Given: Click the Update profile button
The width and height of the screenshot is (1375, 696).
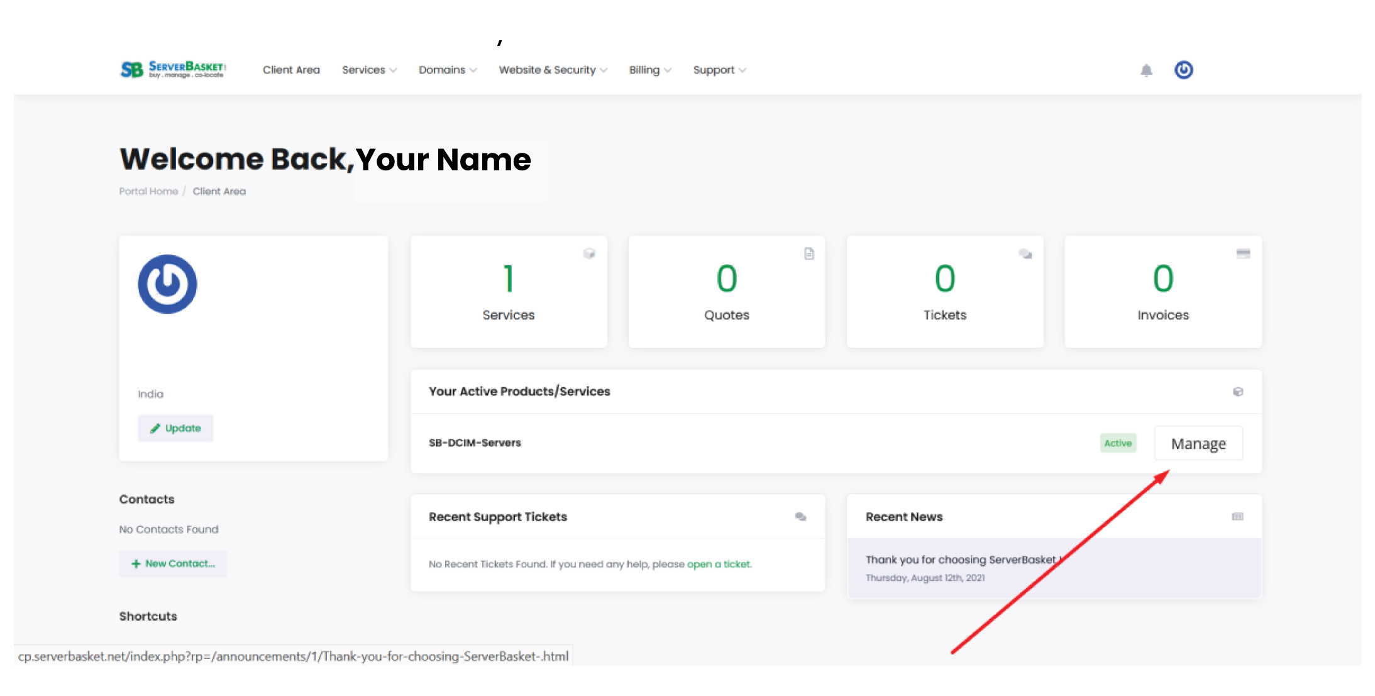Looking at the screenshot, I should tap(175, 428).
